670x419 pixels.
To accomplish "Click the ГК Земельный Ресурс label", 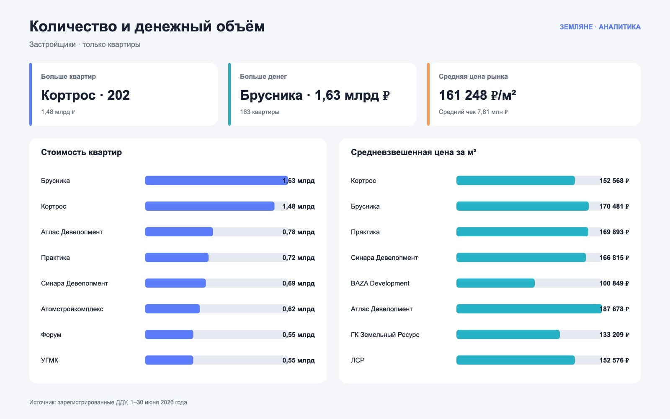I will click(385, 334).
